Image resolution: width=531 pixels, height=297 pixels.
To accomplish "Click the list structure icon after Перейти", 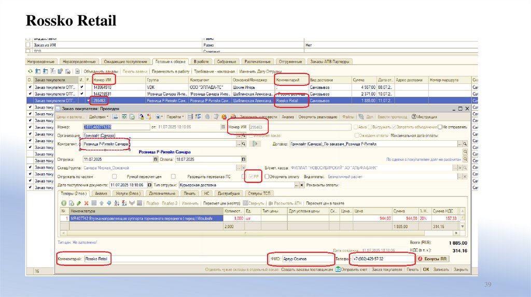I will tap(190, 117).
